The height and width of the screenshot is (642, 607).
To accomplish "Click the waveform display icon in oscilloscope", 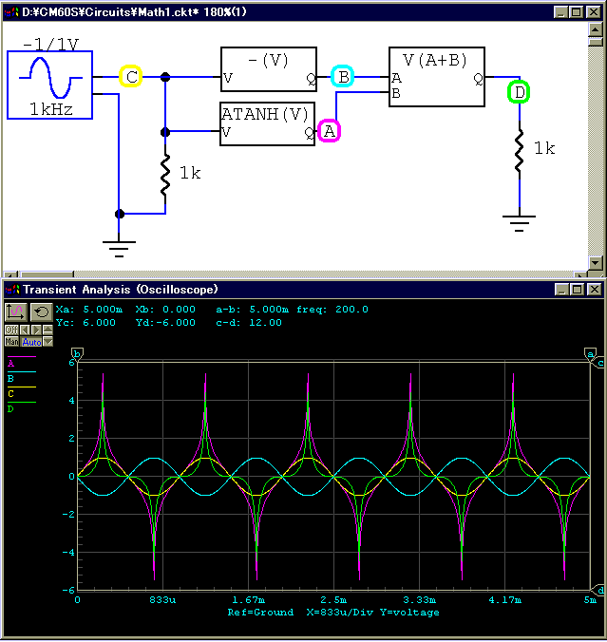I will point(15,312).
